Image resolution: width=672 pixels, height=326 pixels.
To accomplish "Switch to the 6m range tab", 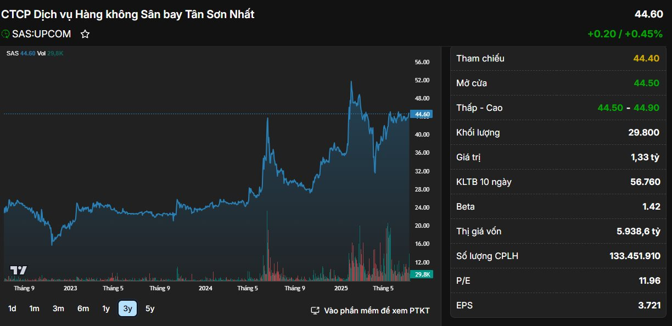I will click(x=82, y=309).
